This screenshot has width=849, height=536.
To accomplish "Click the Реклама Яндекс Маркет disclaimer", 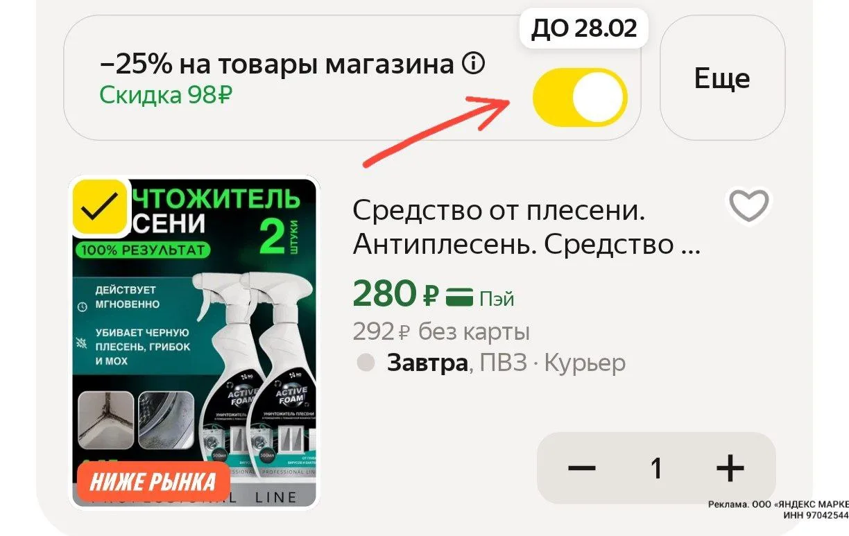I will coord(778,511).
